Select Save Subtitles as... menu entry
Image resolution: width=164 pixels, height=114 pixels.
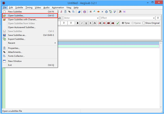(17, 35)
